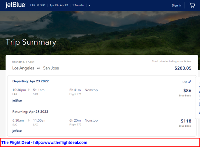The image size is (200, 147).
Task: Click the 6:30am return departure time
Action: 18,120
